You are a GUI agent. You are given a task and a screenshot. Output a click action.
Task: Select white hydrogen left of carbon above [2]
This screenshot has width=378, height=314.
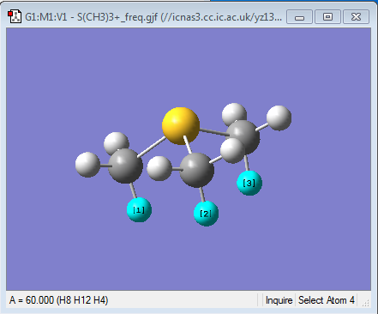coord(159,168)
